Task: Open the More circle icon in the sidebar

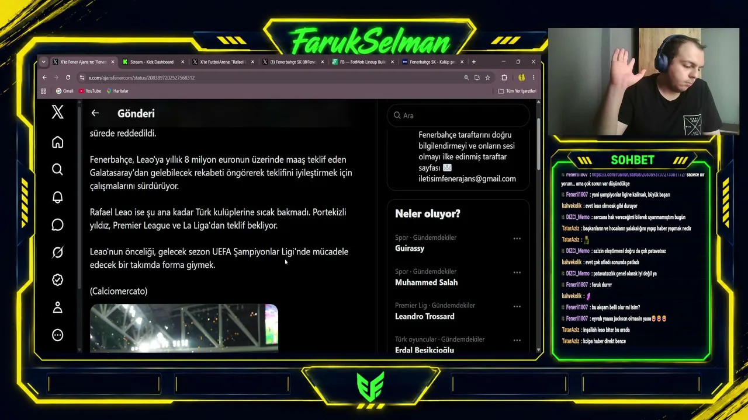Action: point(57,335)
